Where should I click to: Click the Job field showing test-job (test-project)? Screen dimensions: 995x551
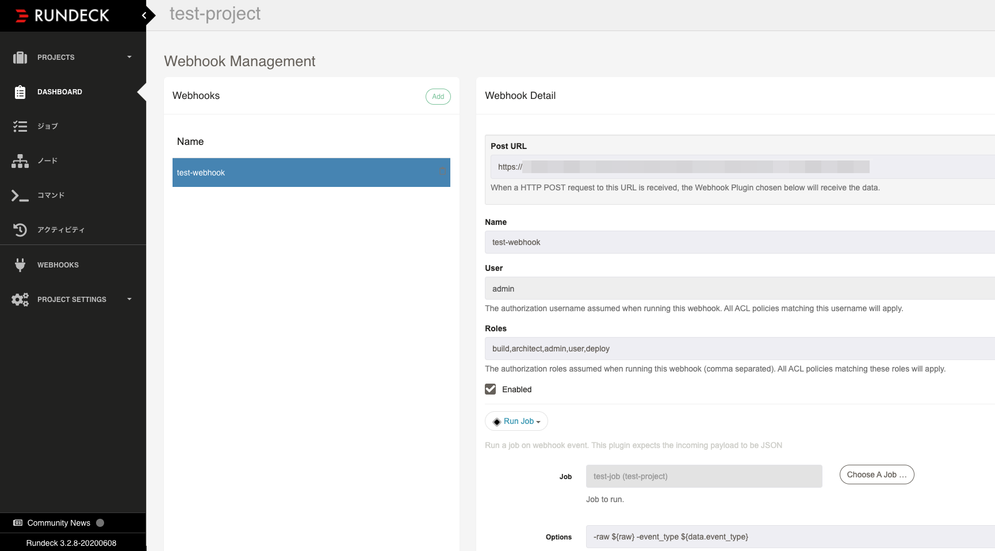pos(704,476)
